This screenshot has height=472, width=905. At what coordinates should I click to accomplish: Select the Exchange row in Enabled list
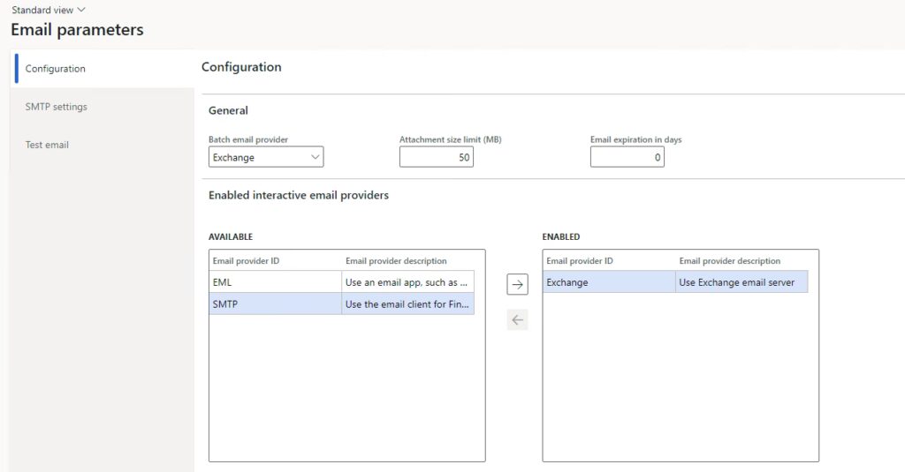coord(608,282)
